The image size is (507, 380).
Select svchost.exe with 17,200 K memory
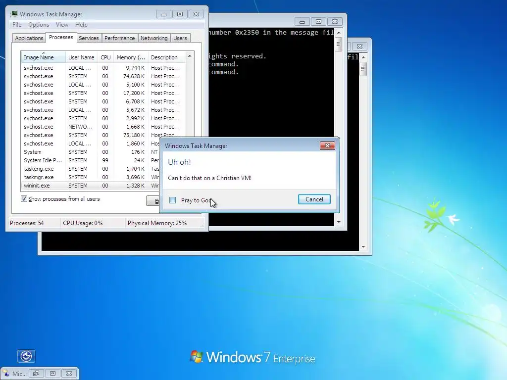click(x=103, y=93)
